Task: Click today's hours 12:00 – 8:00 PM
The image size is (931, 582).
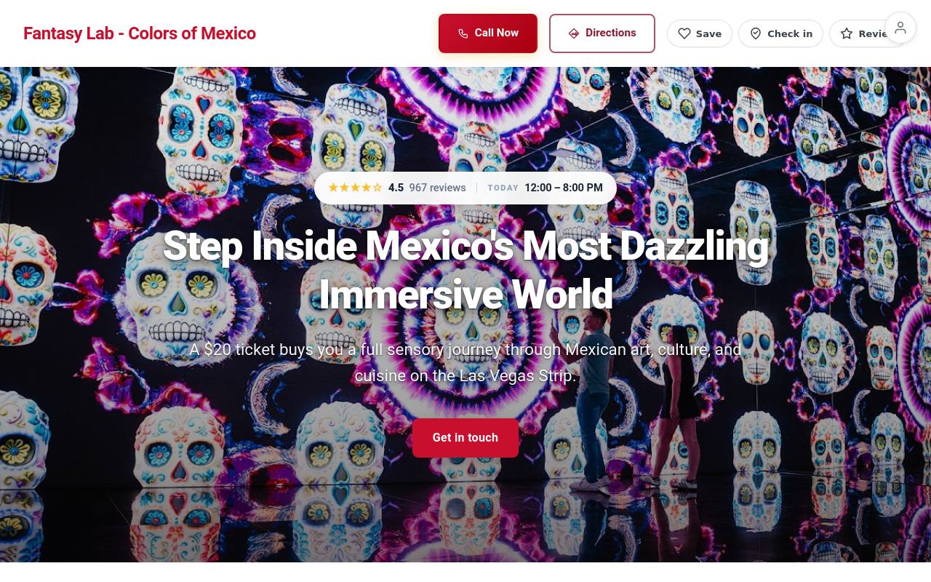Action: [564, 188]
